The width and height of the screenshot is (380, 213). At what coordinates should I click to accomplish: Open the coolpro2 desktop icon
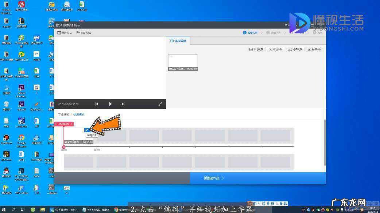point(21,122)
